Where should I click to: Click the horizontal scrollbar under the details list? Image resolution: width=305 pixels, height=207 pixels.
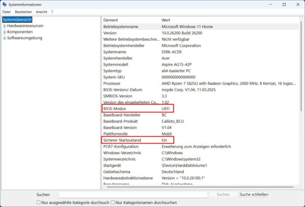pyautogui.click(x=200, y=187)
